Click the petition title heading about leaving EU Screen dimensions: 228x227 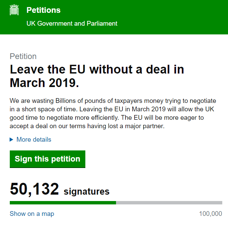click(97, 76)
